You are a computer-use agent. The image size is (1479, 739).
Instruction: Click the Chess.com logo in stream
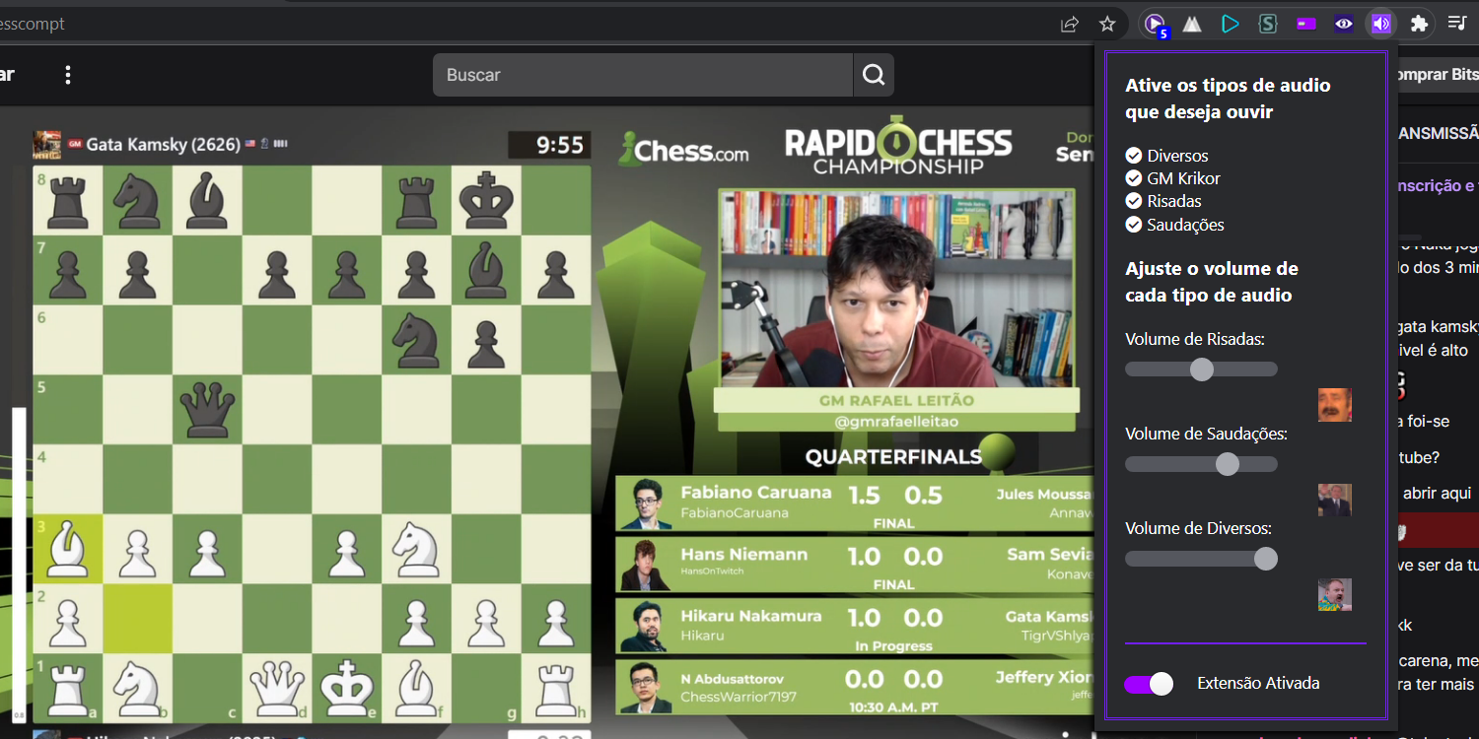tap(683, 151)
